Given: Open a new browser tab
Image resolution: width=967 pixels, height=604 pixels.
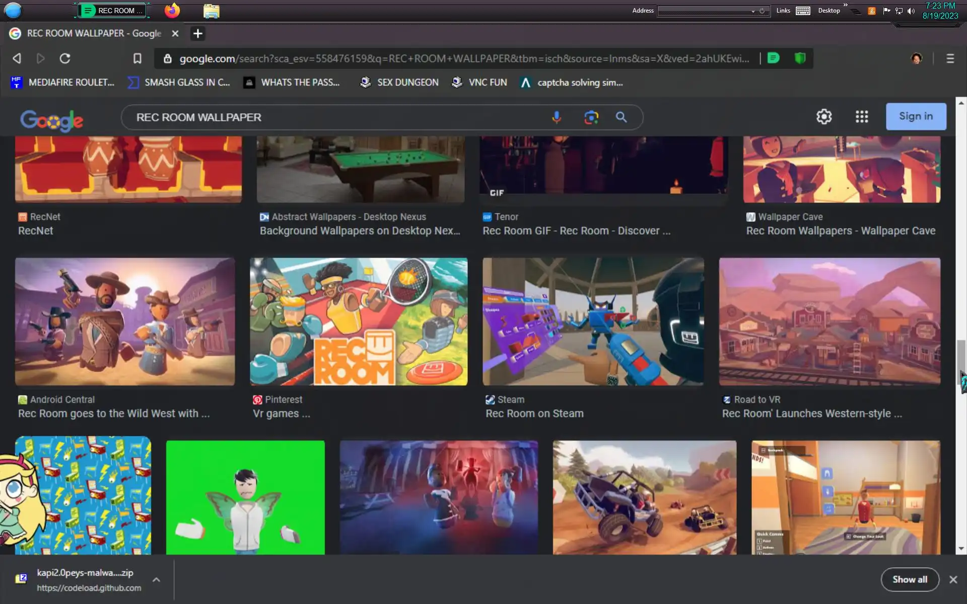Looking at the screenshot, I should pos(197,34).
